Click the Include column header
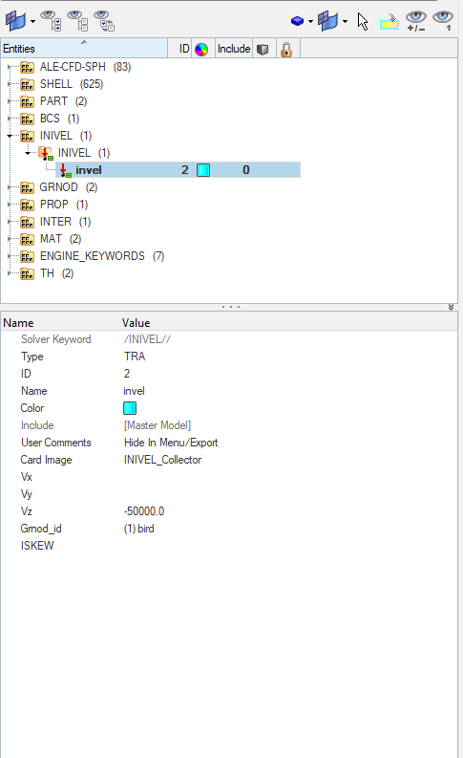 pyautogui.click(x=234, y=49)
